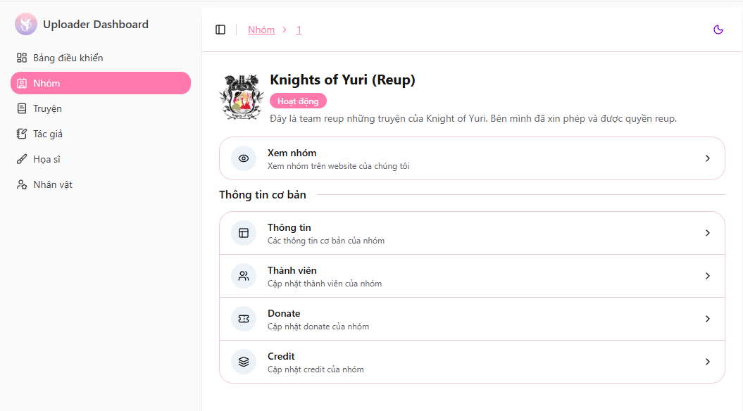Click the Uploader Dashboard logo icon

click(26, 25)
